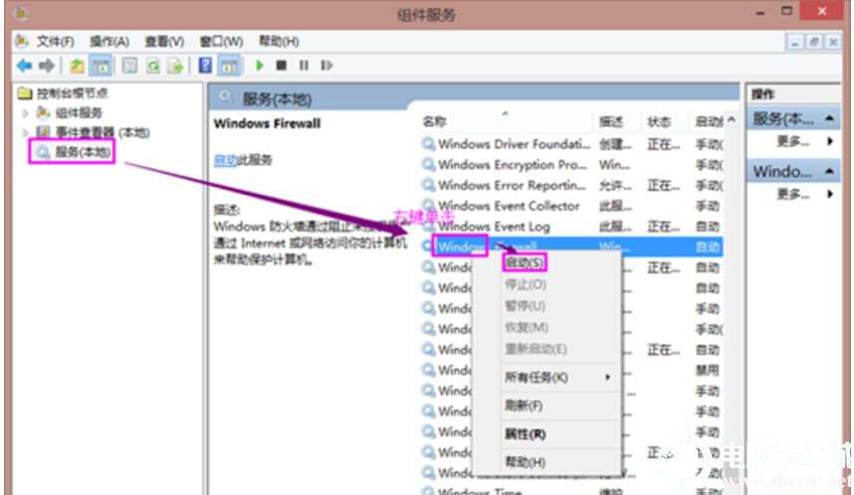Open the 帮助(H) menu
Viewport: 854px width, 495px height.
coord(279,42)
